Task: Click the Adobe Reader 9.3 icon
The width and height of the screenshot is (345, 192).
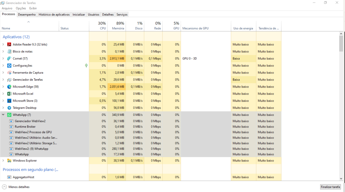Action: [x=9, y=44]
